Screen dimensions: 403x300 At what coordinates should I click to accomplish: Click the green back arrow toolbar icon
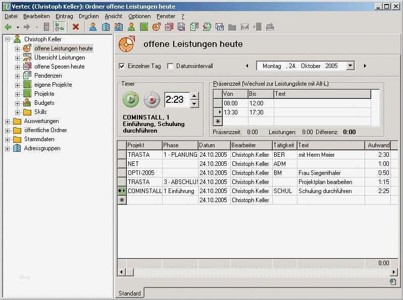pyautogui.click(x=8, y=27)
